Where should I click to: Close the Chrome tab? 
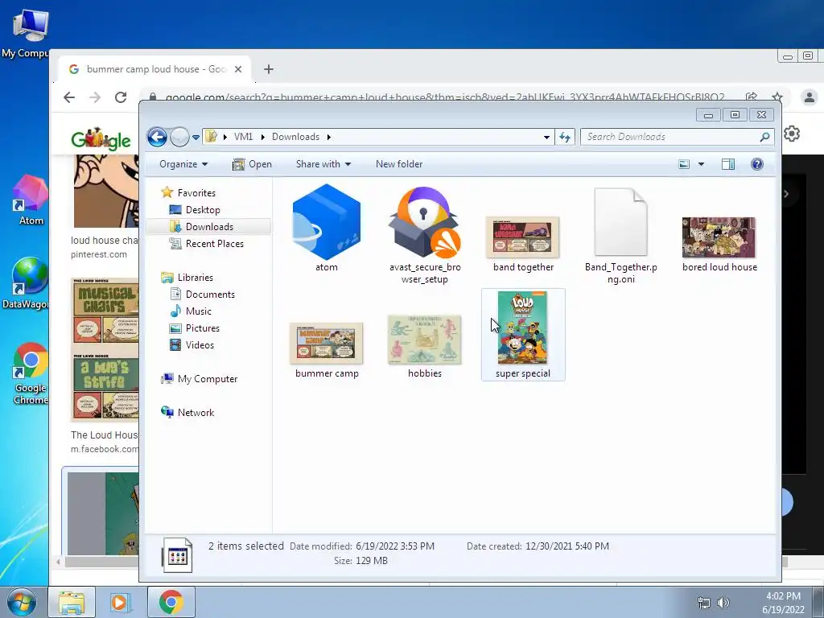coord(238,69)
